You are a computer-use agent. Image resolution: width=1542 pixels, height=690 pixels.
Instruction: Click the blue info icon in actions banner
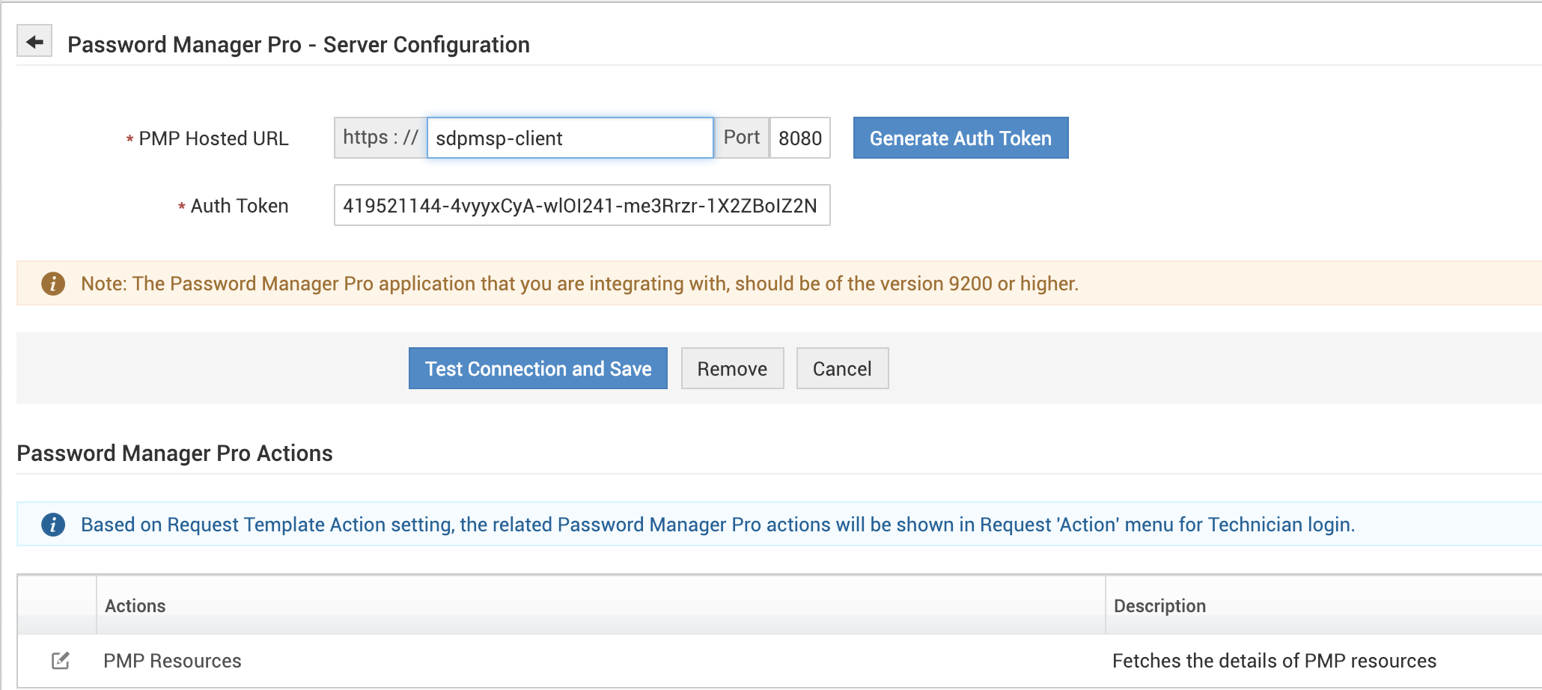tap(53, 525)
